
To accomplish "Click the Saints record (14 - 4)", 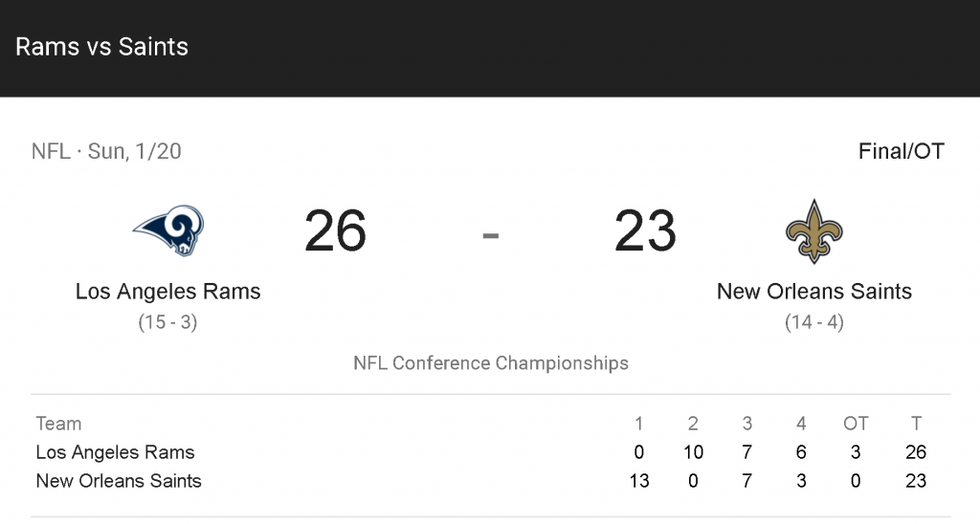I will pyautogui.click(x=813, y=322).
